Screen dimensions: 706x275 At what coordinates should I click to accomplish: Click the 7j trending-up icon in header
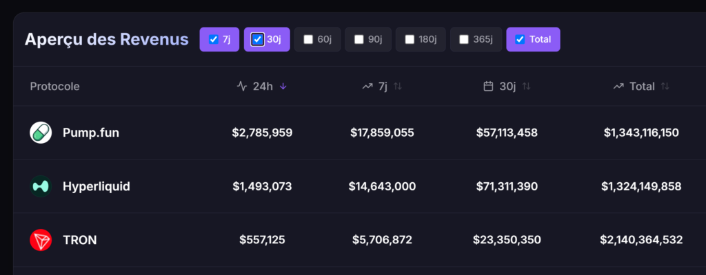coord(367,86)
